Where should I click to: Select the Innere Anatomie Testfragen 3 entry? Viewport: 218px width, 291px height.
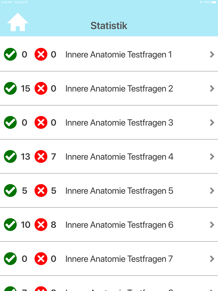119,122
